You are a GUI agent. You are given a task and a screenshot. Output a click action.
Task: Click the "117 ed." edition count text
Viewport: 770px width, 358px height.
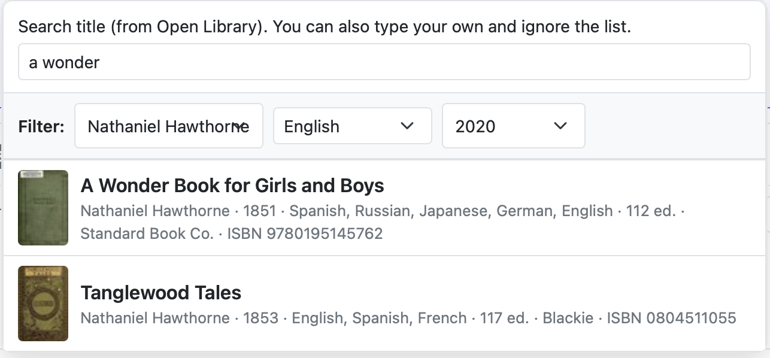504,318
